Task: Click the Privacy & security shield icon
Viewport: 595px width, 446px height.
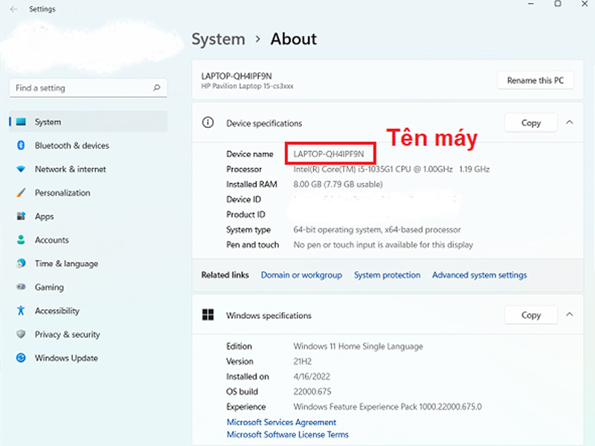Action: 21,334
